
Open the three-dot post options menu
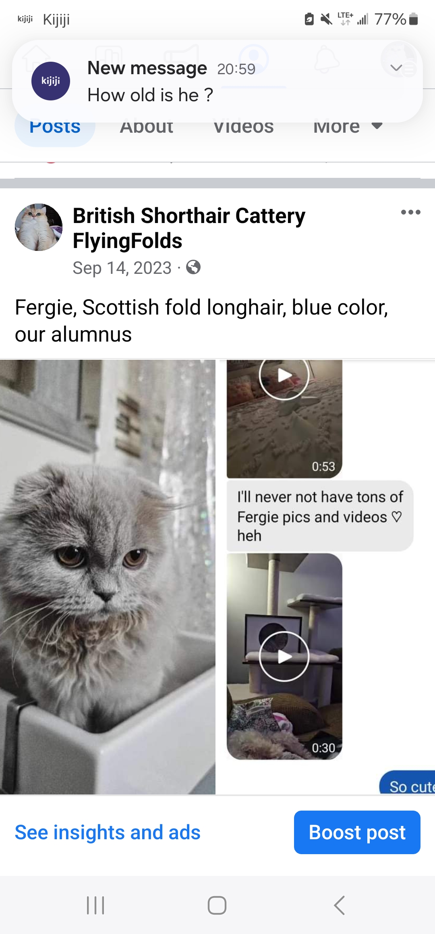(x=410, y=212)
